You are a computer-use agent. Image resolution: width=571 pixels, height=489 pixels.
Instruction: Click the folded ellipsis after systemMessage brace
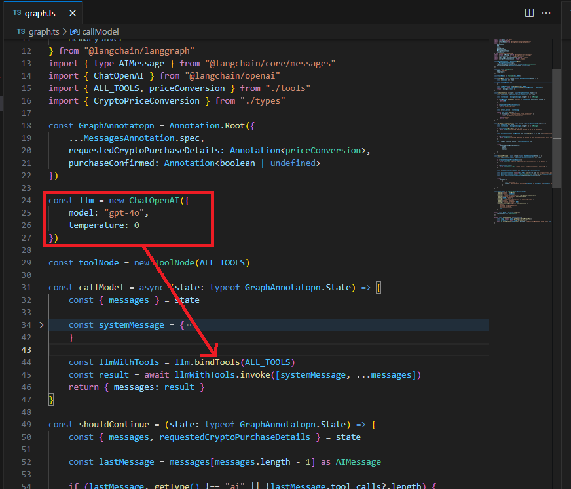click(x=189, y=325)
